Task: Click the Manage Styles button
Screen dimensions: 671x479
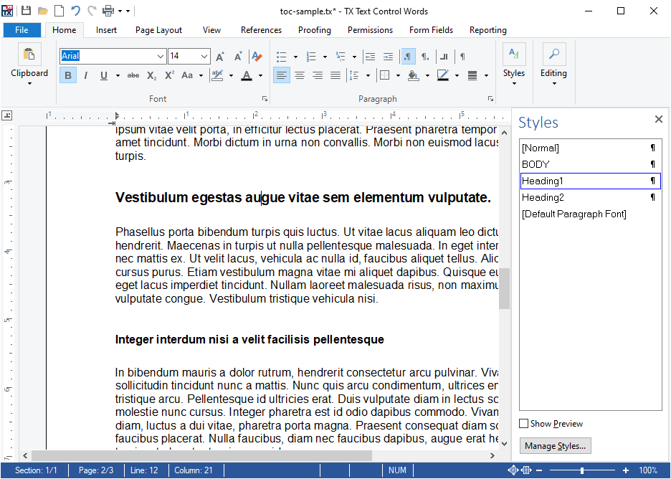Action: tap(555, 445)
